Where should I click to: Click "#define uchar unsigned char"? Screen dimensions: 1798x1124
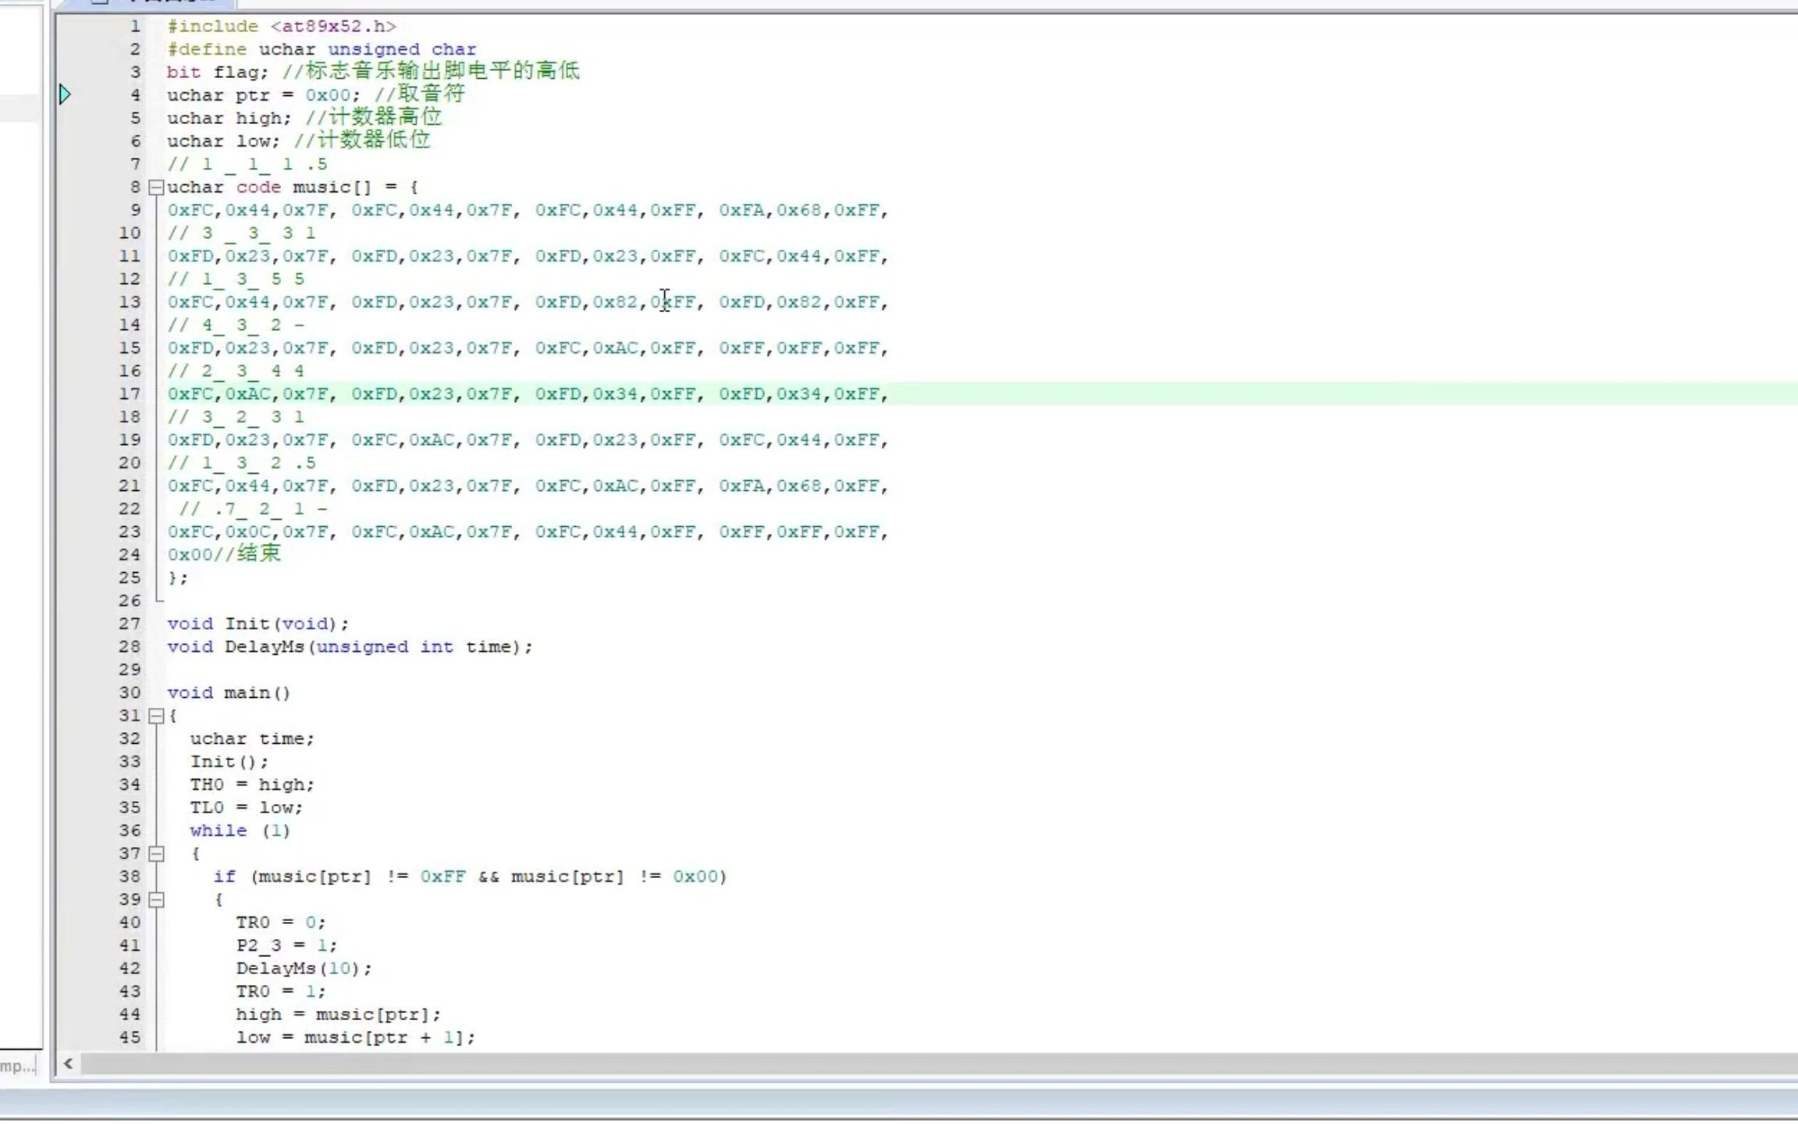pos(322,49)
